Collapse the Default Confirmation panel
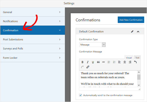The height and width of the screenshot is (102, 147). [x=138, y=31]
